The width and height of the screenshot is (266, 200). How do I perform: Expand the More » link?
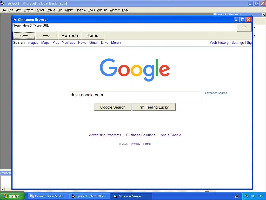116,43
